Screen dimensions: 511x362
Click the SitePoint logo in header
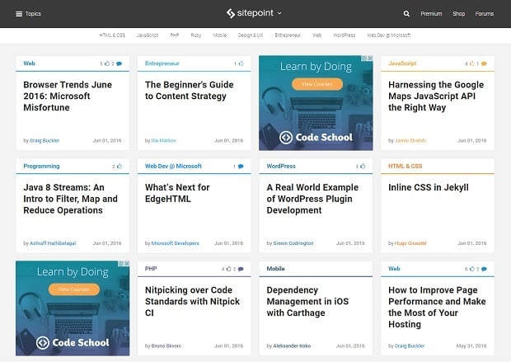coord(251,13)
